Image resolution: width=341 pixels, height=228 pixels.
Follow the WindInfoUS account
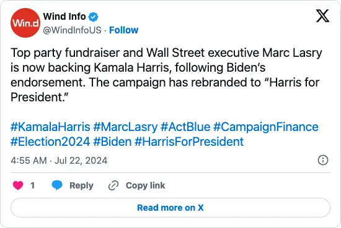[x=123, y=30]
